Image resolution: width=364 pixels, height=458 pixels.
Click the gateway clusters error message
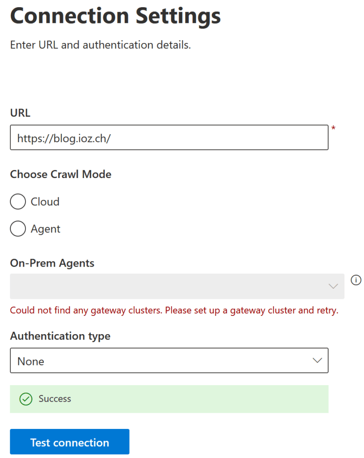[x=174, y=310]
